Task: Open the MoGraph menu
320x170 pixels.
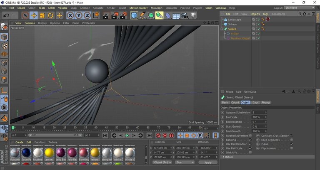Action: point(157,8)
